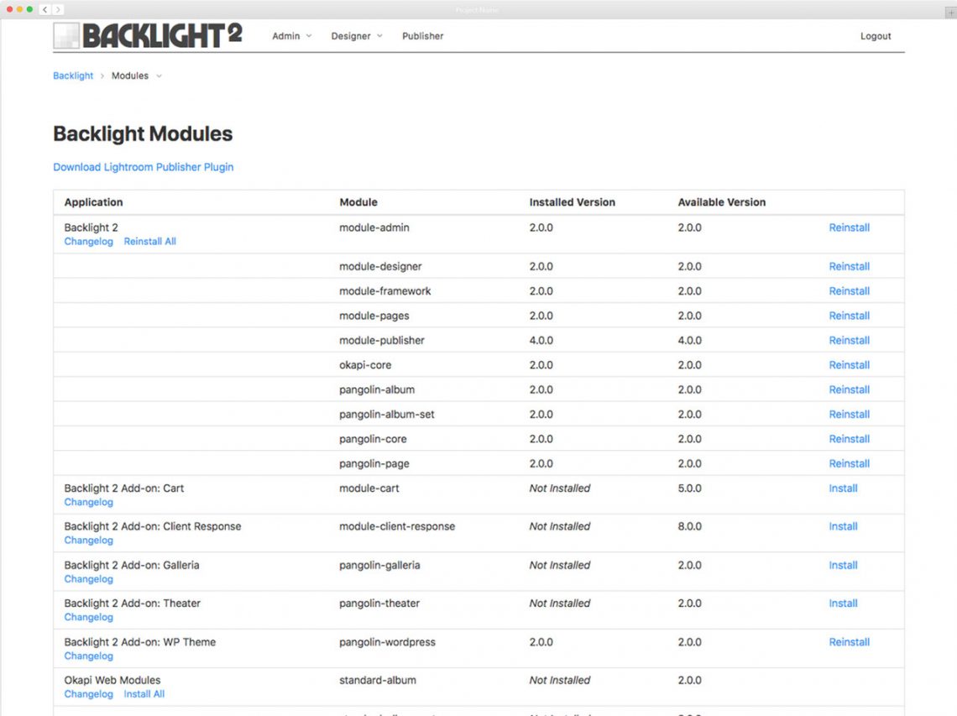
Task: Click the Backlight Modules page heading
Action: 143,133
